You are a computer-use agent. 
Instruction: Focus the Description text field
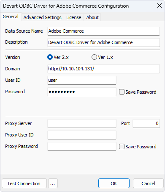coord(103,42)
